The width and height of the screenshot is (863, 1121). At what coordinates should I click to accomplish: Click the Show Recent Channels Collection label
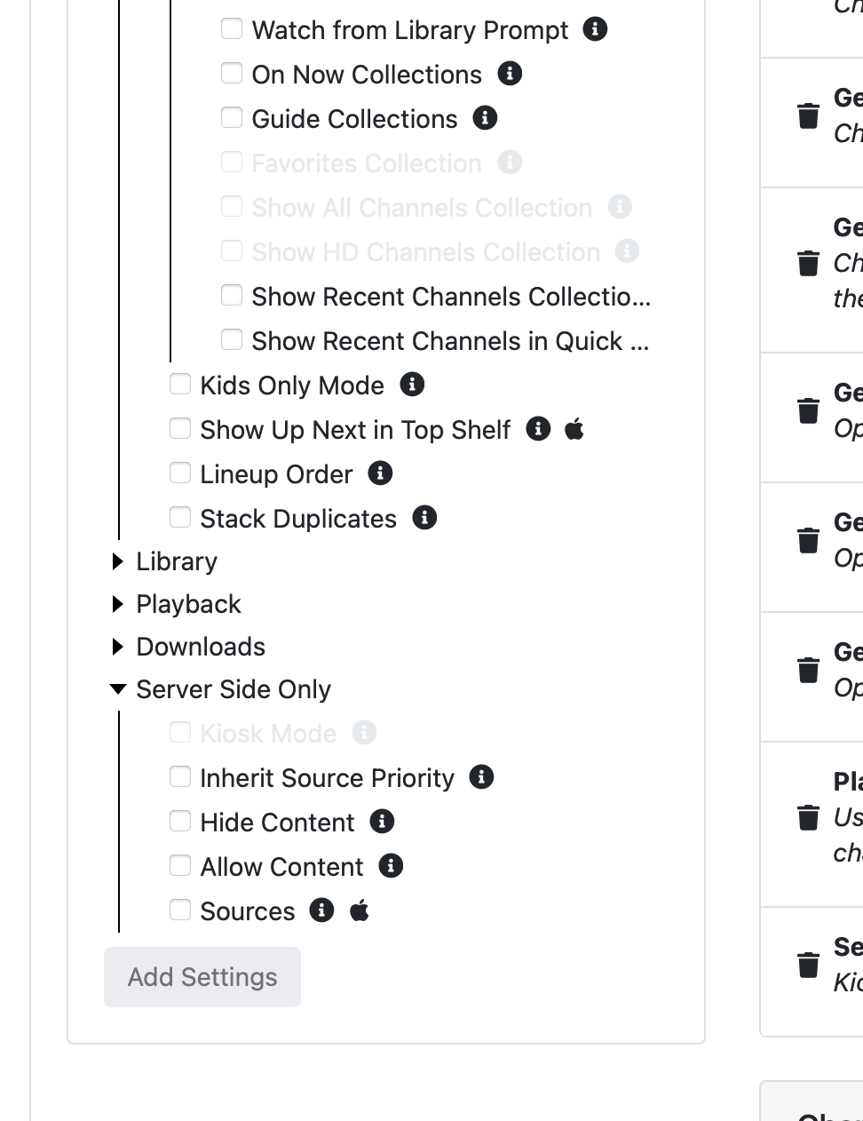click(x=451, y=297)
